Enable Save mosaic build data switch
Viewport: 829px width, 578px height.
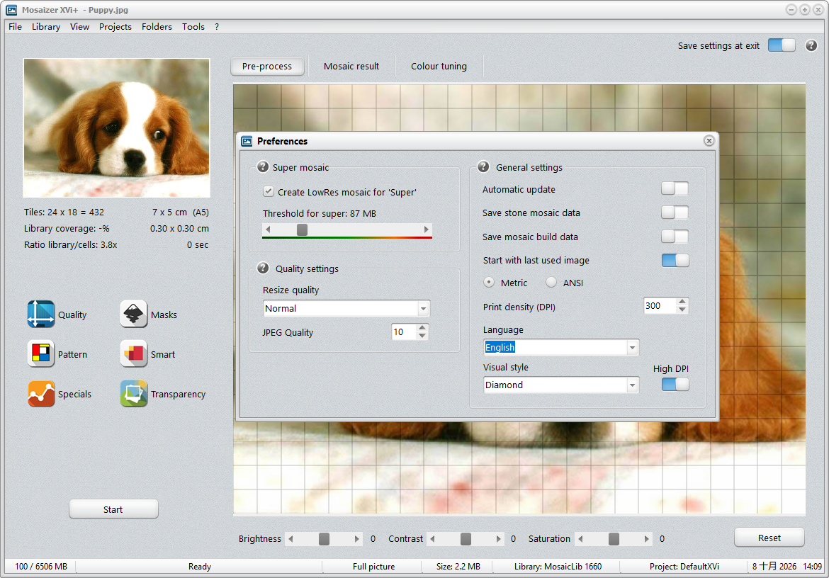tap(675, 236)
